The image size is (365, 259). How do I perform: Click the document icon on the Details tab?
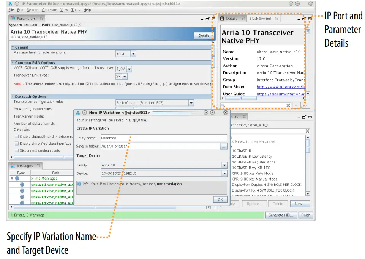[221, 18]
